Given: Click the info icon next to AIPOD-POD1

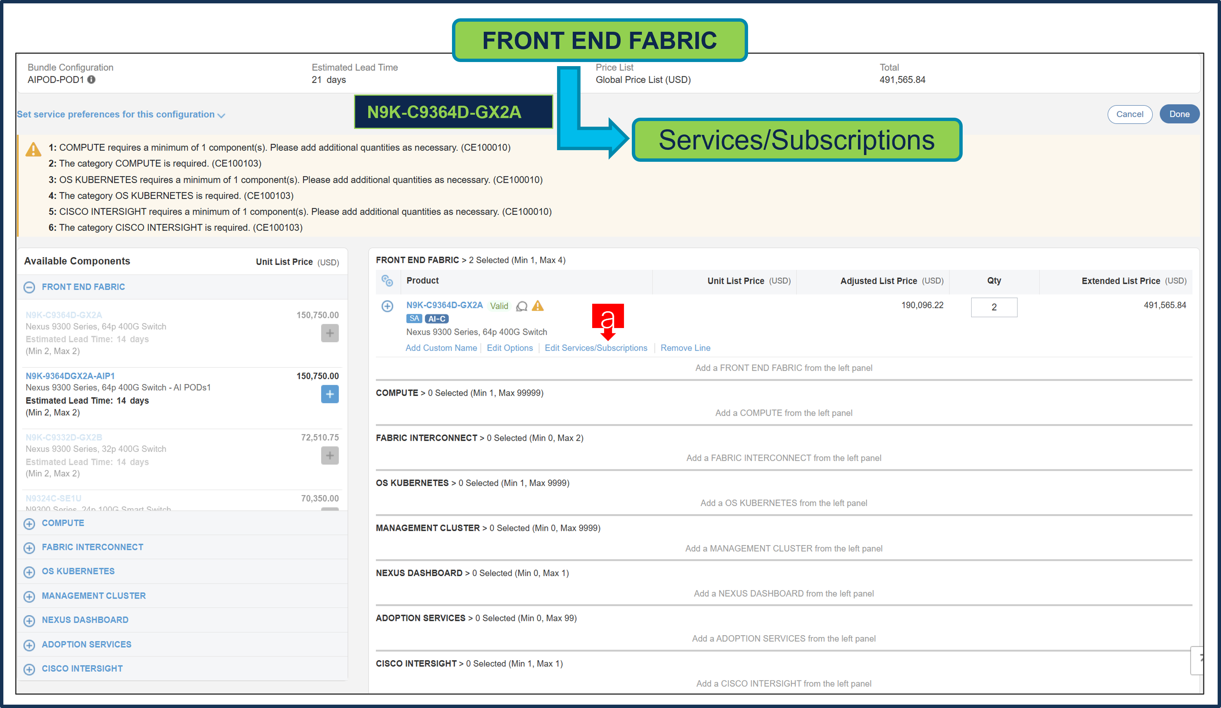Looking at the screenshot, I should tap(91, 80).
